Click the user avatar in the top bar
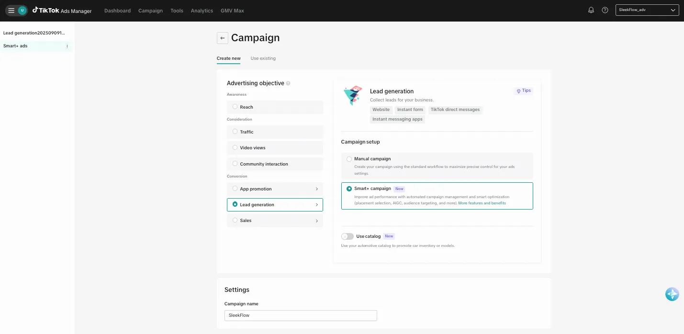 pyautogui.click(x=21, y=10)
